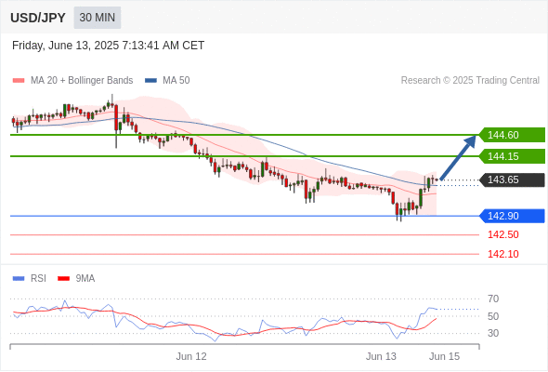Click the Jun 15 date axis label
The image size is (548, 372).
444,356
